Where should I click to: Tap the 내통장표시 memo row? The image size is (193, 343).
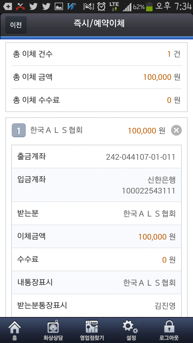tap(96, 283)
